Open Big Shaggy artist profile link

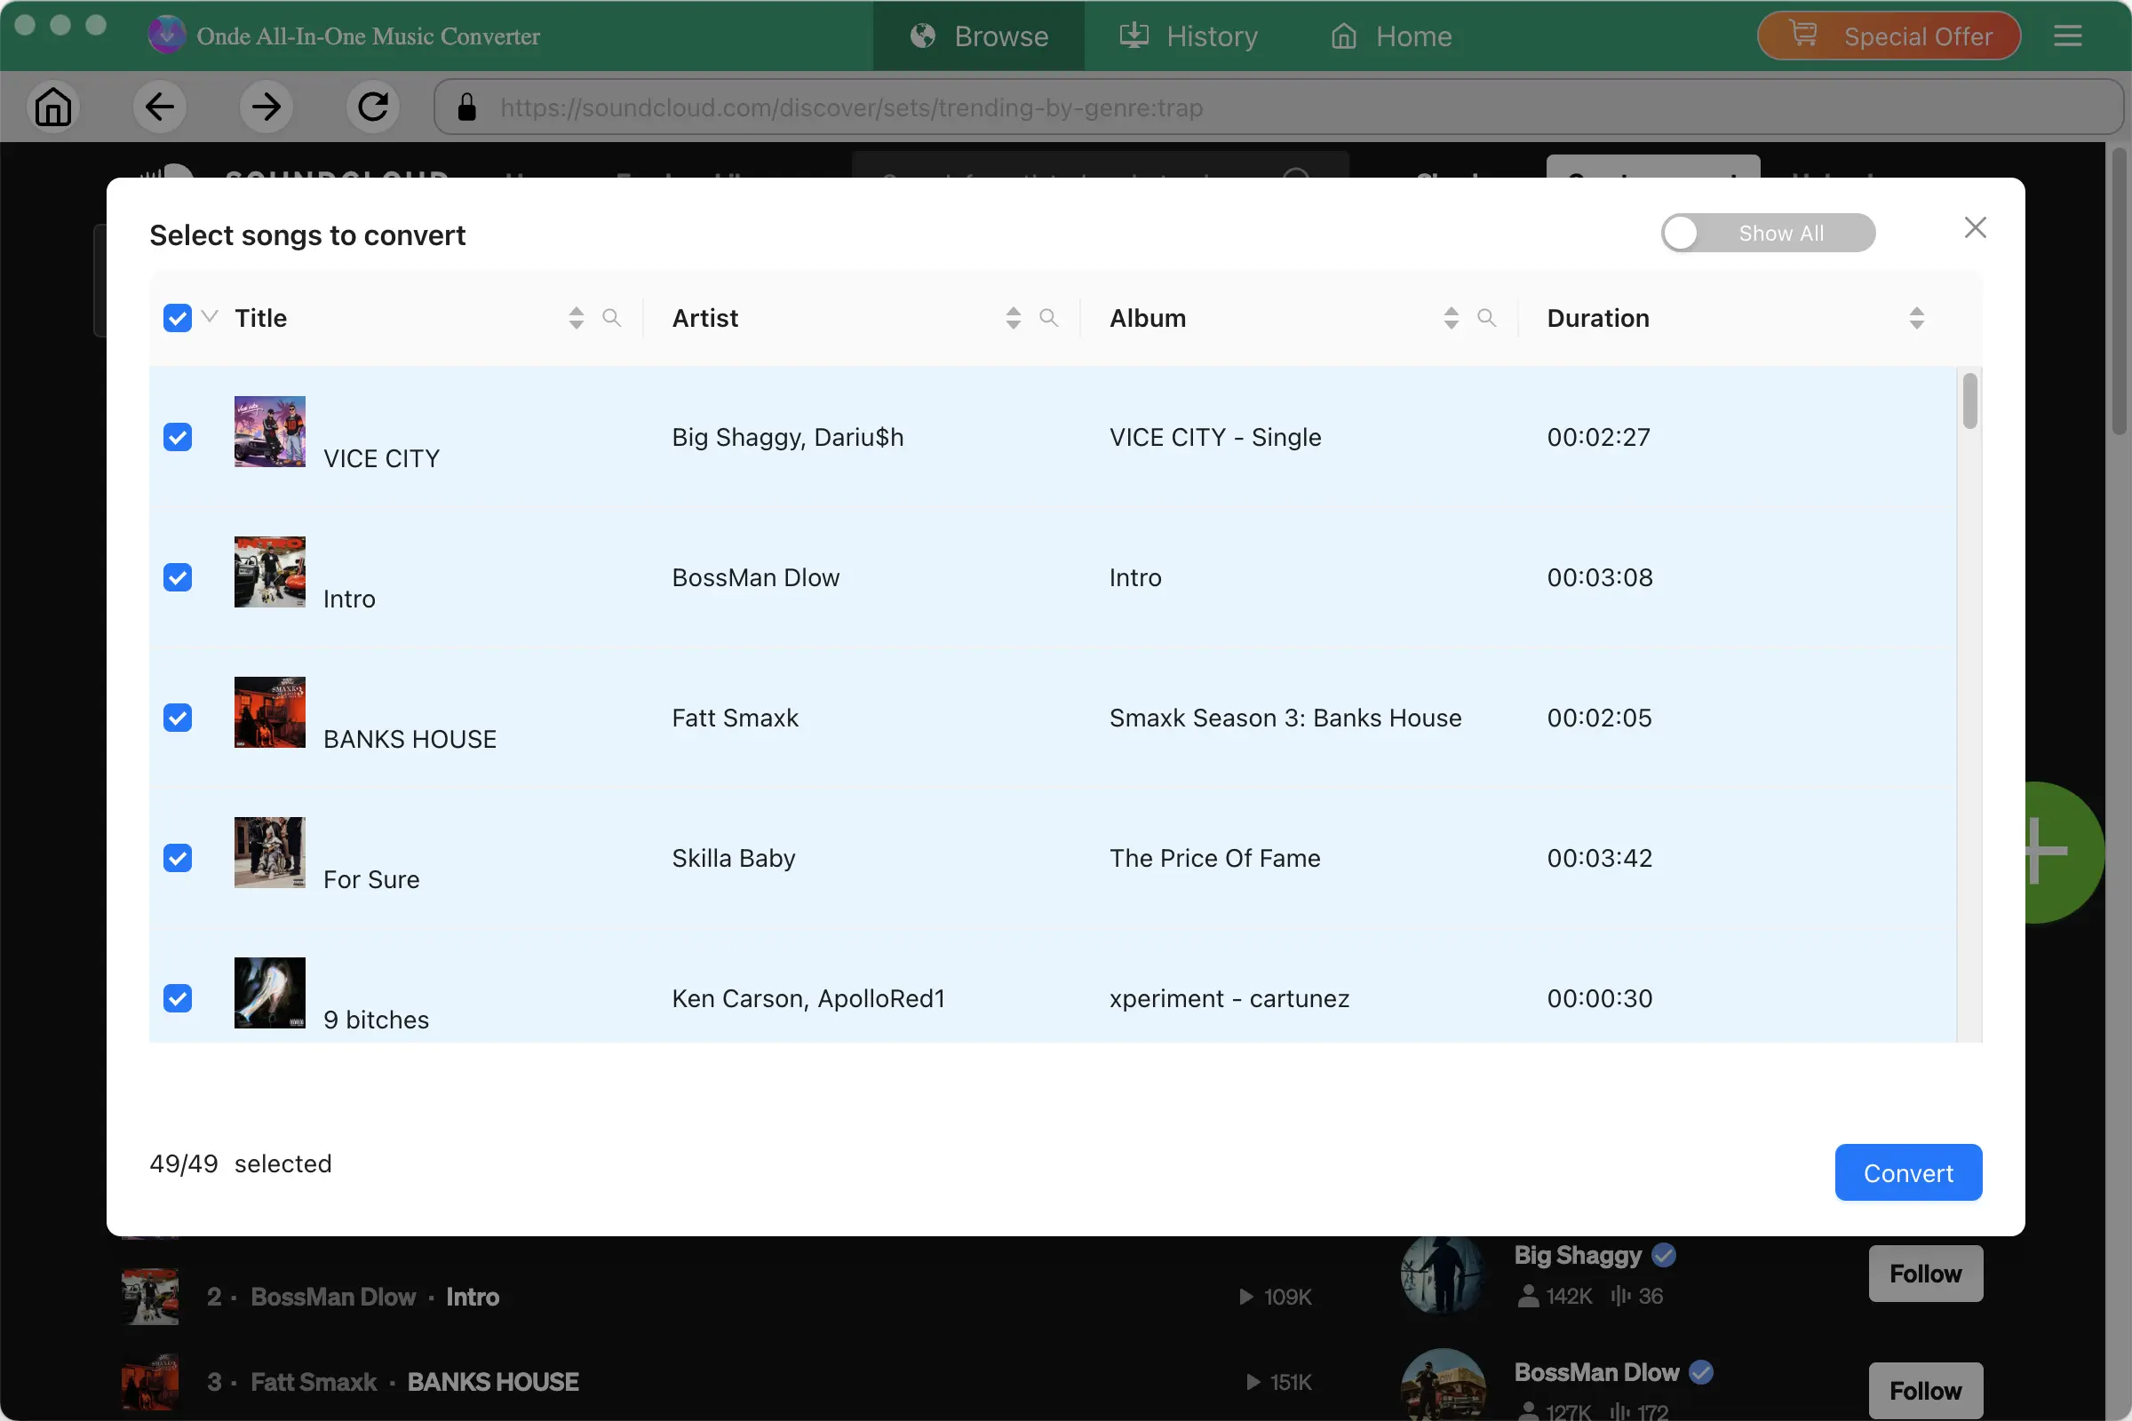pyautogui.click(x=1578, y=1255)
